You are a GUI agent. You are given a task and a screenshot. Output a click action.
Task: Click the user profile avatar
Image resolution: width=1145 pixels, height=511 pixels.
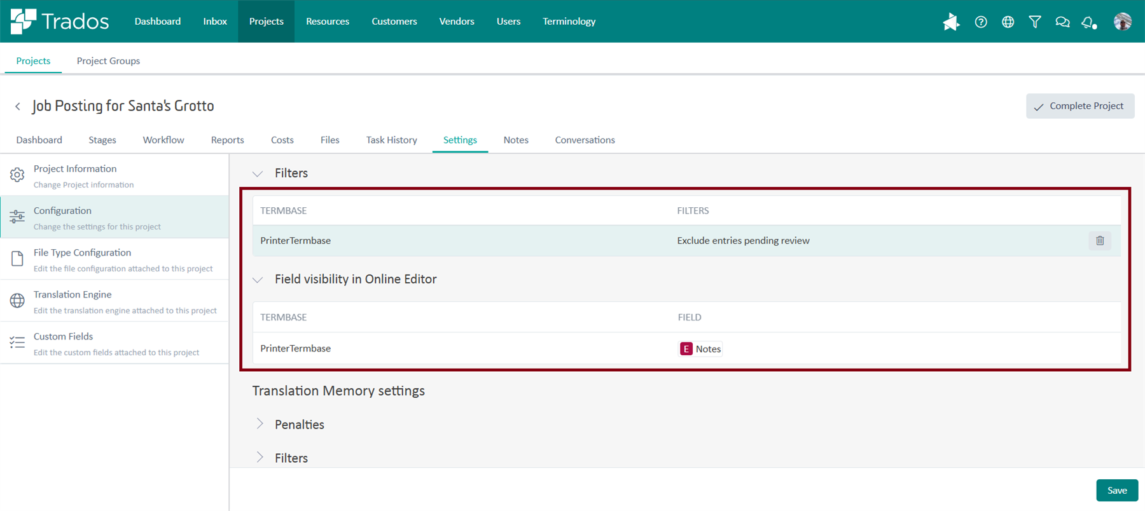1123,22
